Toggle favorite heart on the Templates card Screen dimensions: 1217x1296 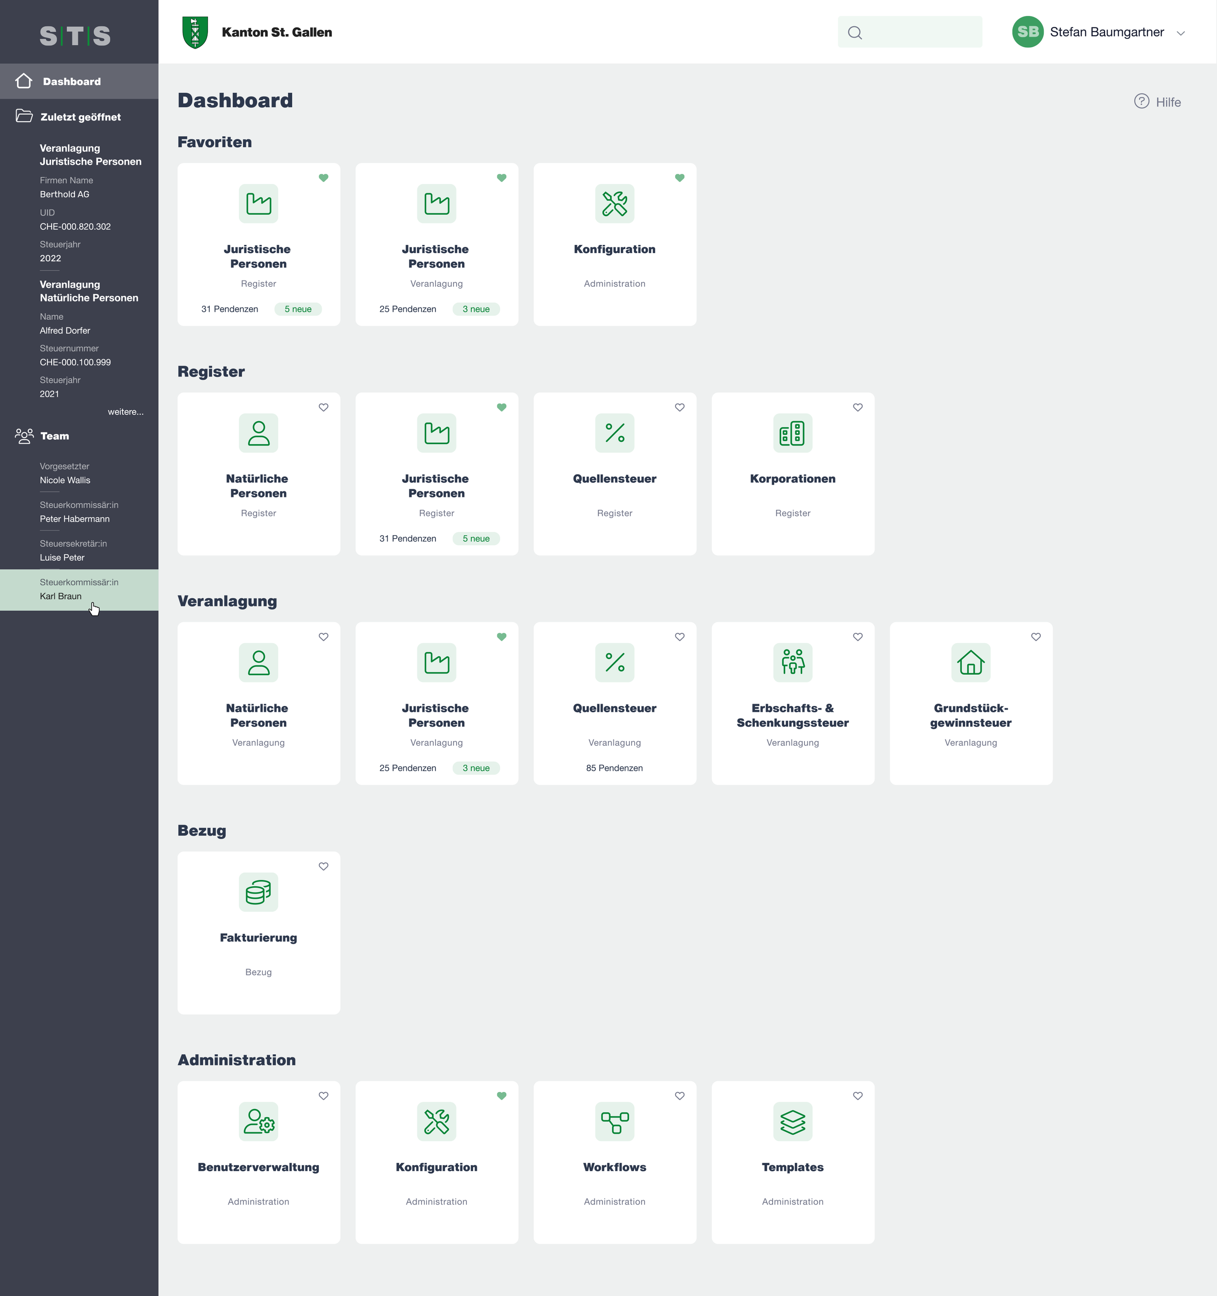point(857,1096)
